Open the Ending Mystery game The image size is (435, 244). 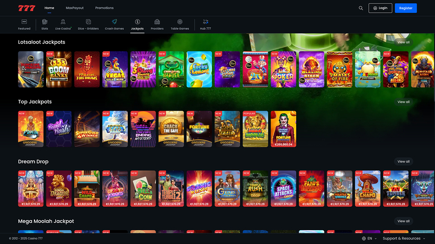click(x=143, y=129)
